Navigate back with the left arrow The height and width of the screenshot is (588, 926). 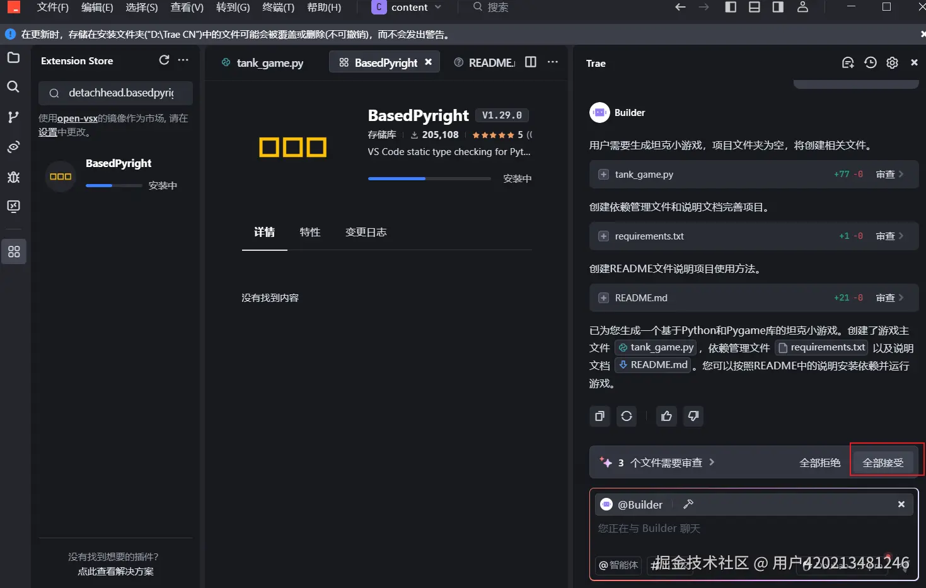680,7
